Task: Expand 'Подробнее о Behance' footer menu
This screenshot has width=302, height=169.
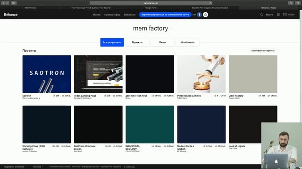Action: 15,167
